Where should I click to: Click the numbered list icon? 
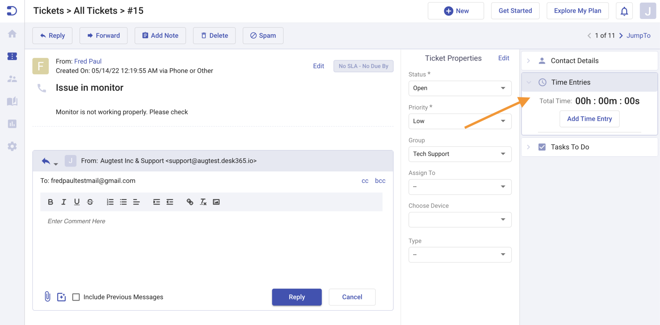[x=110, y=202]
